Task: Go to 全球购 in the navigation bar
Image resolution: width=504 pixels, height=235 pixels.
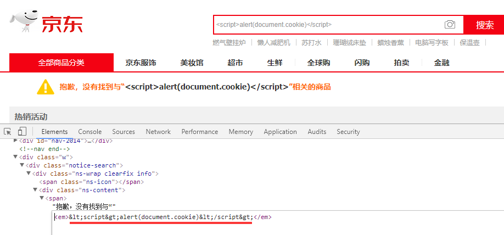Action: (318, 63)
